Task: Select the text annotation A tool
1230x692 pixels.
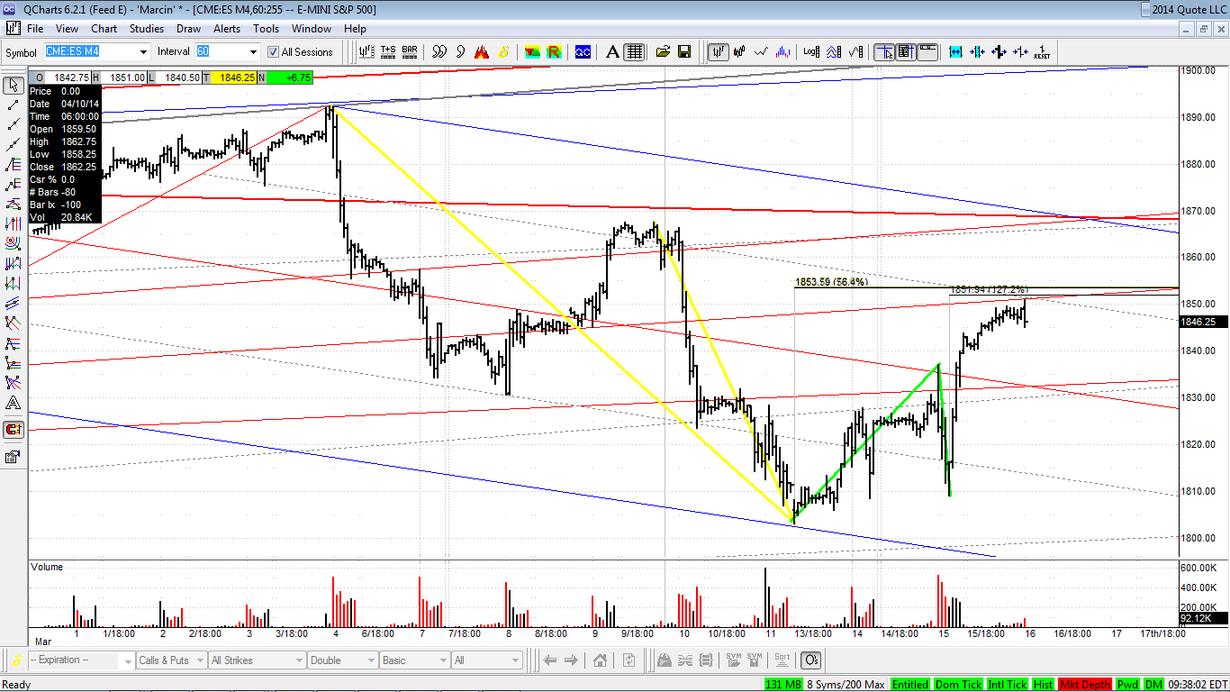Action: (14, 403)
